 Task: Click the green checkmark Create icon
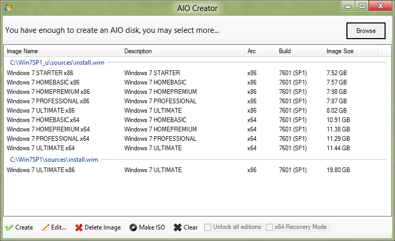9,227
